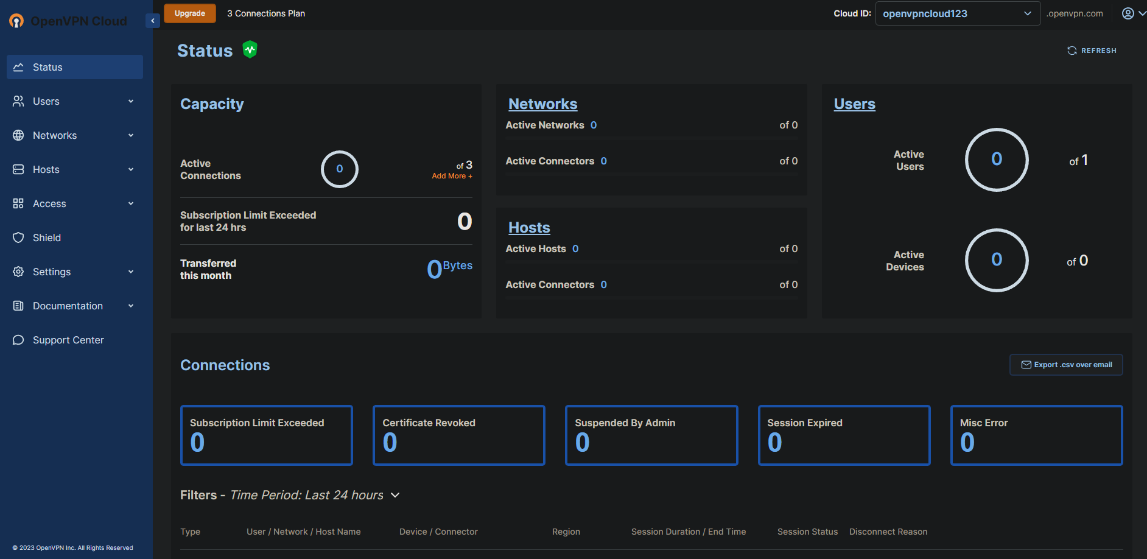Open Hosts sidebar item

point(75,169)
